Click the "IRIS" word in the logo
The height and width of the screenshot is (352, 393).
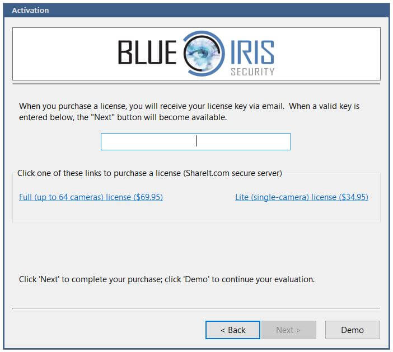[x=251, y=51]
